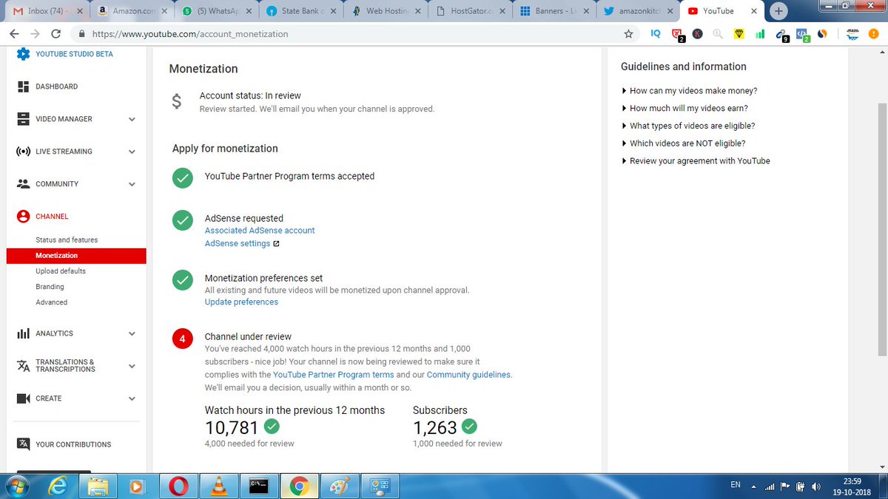Expand the Community section chevron

click(x=132, y=185)
